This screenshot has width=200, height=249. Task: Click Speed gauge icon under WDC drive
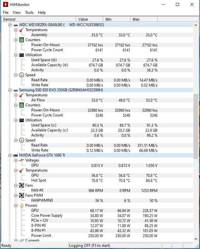click(x=21, y=75)
